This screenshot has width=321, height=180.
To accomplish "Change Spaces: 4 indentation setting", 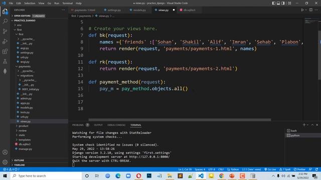I will 200,169.
